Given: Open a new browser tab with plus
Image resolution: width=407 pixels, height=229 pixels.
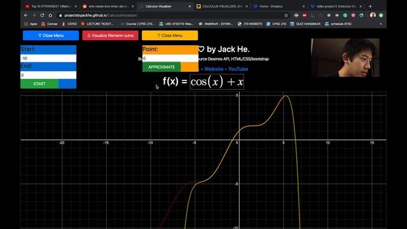Looking at the screenshot, I should pos(370,6).
